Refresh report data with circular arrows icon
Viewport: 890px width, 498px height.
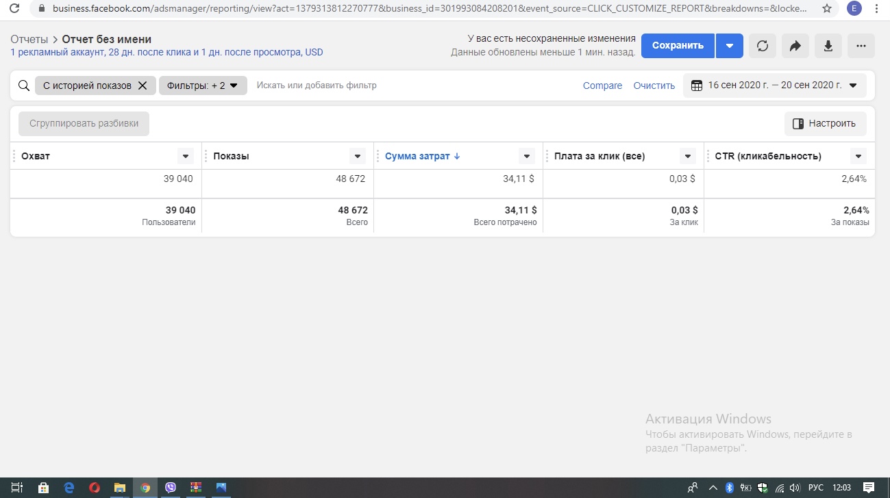(x=763, y=46)
